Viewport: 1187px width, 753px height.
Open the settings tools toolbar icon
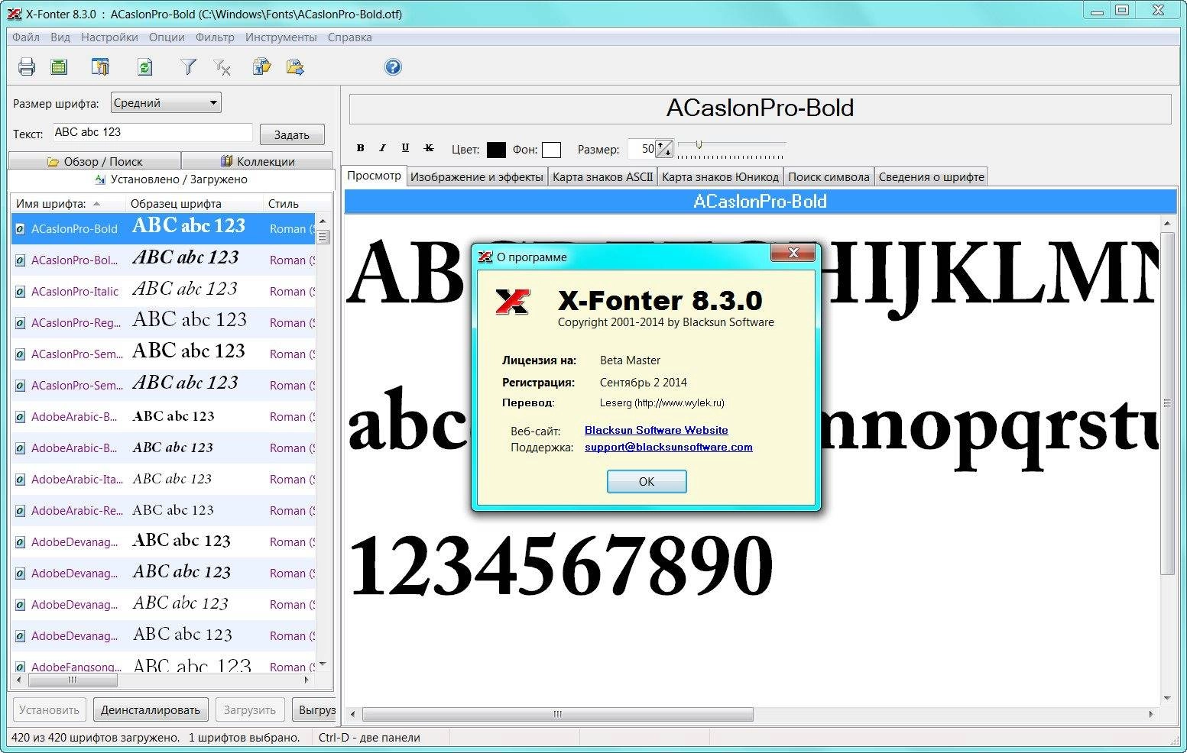(100, 67)
